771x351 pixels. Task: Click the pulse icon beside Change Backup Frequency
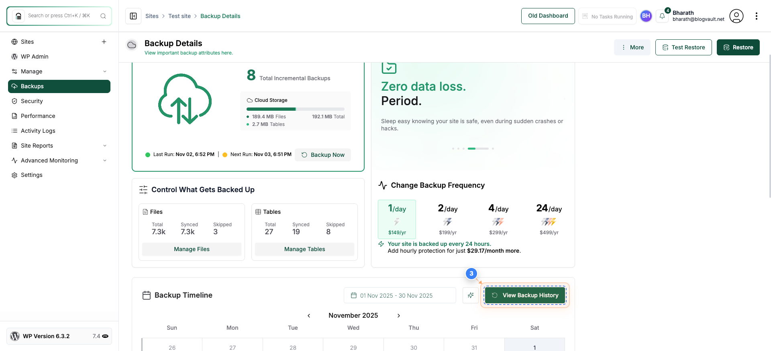click(x=383, y=185)
